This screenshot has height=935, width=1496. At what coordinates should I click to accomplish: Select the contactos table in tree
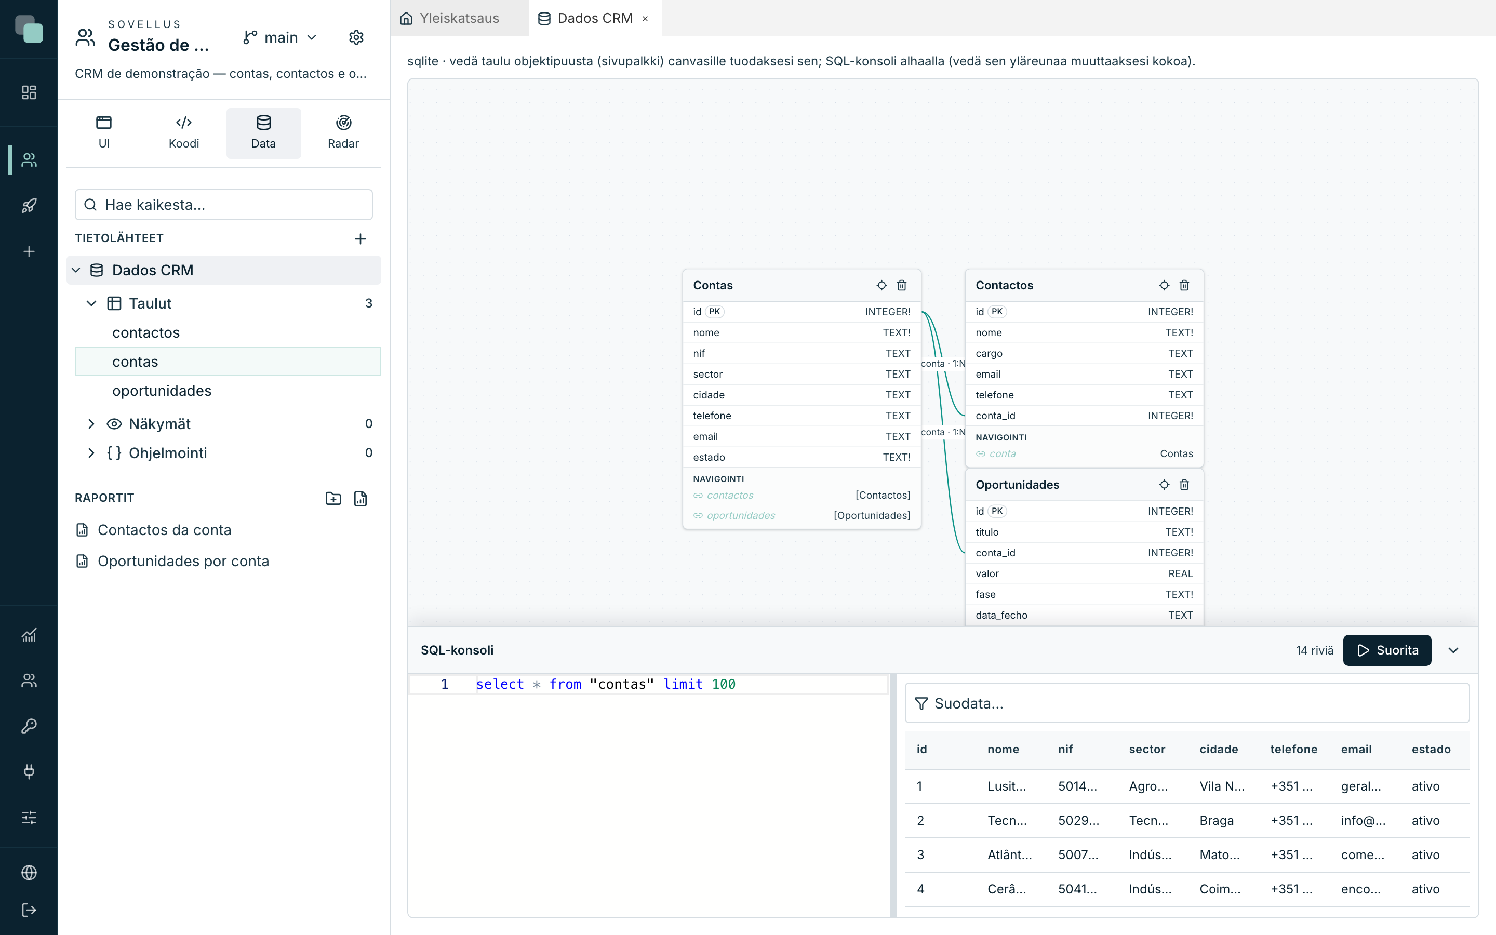coord(228,332)
